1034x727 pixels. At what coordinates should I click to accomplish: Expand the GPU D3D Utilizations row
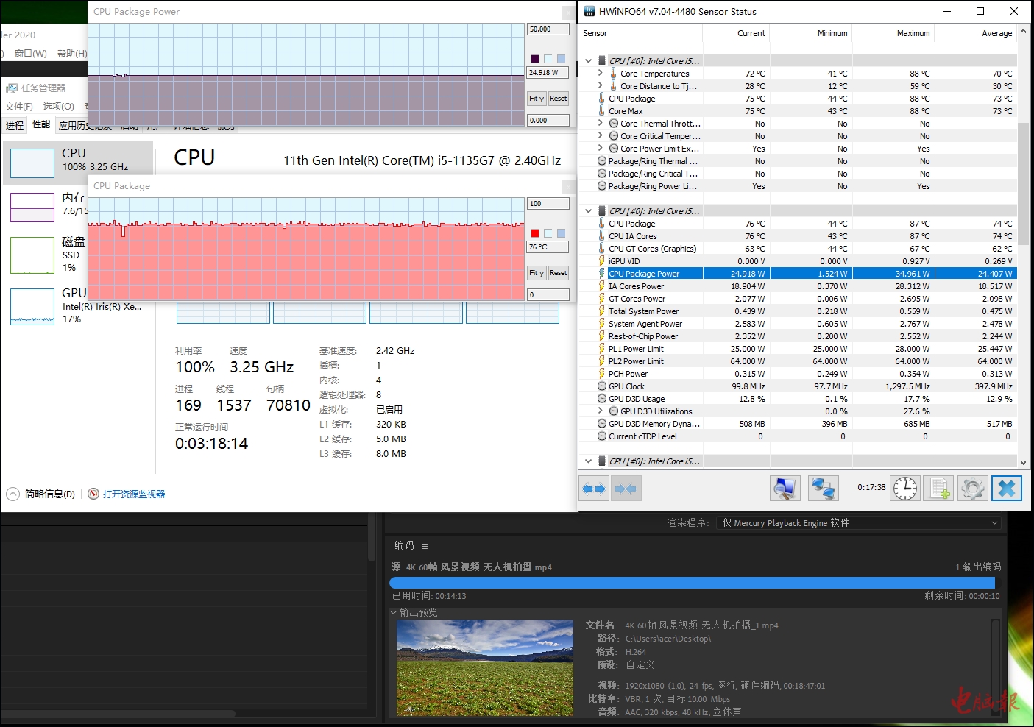(x=600, y=411)
